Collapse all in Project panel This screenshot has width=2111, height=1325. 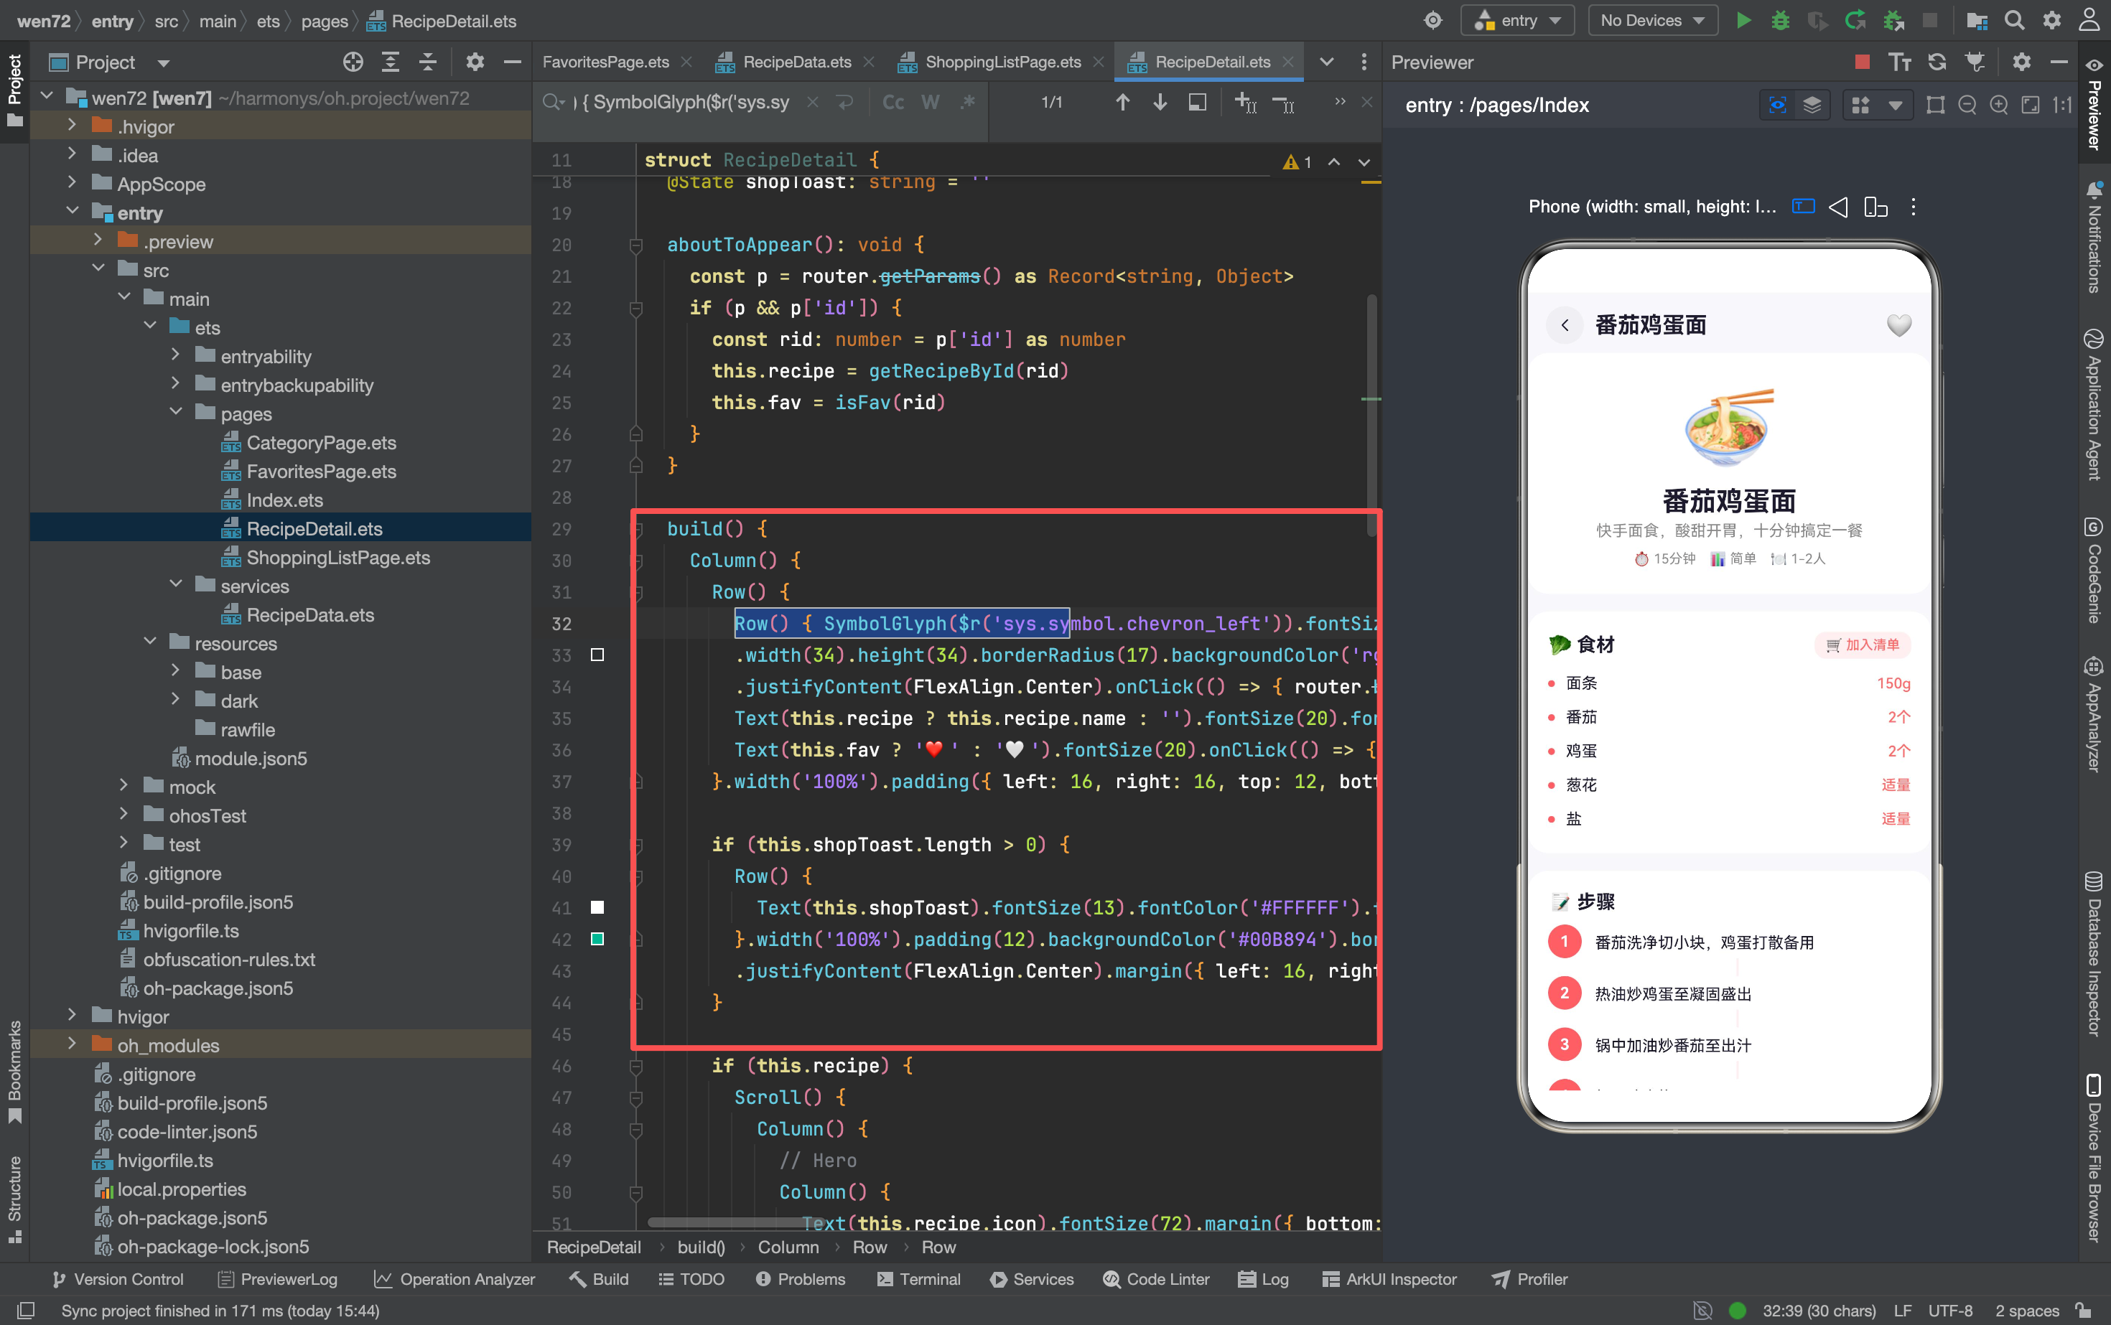tap(428, 62)
